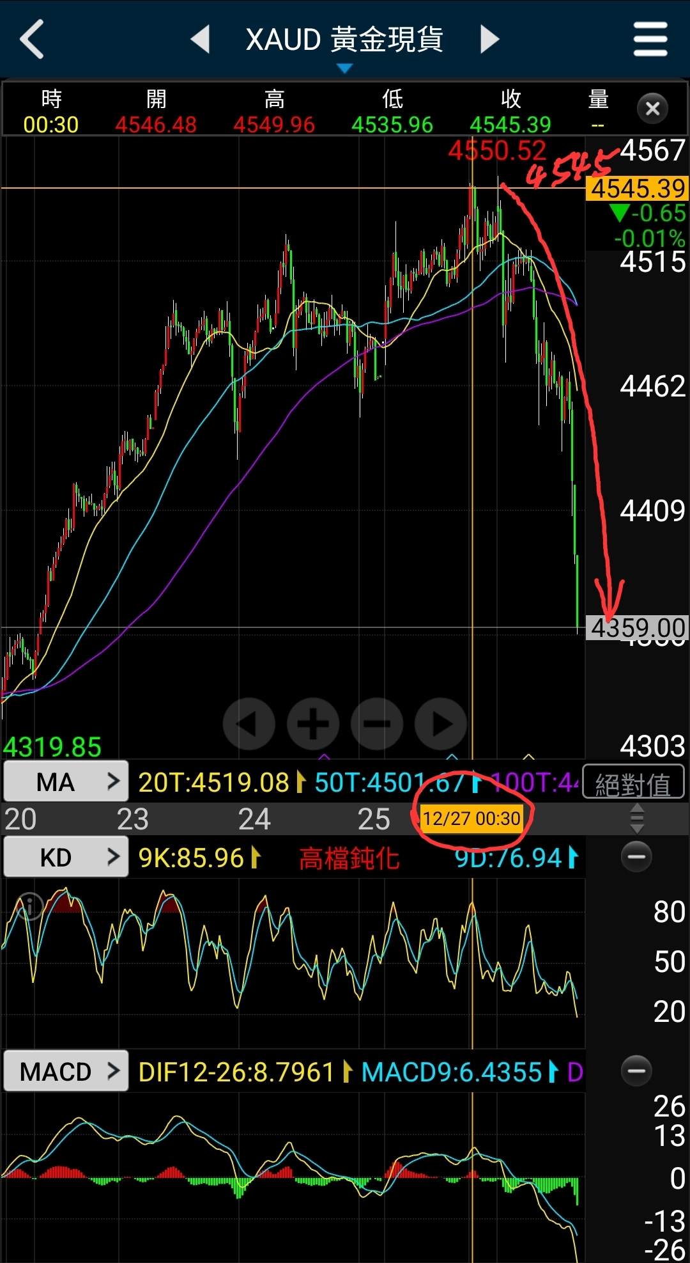Open the KD info icon
This screenshot has height=1263, width=690.
pyautogui.click(x=29, y=906)
